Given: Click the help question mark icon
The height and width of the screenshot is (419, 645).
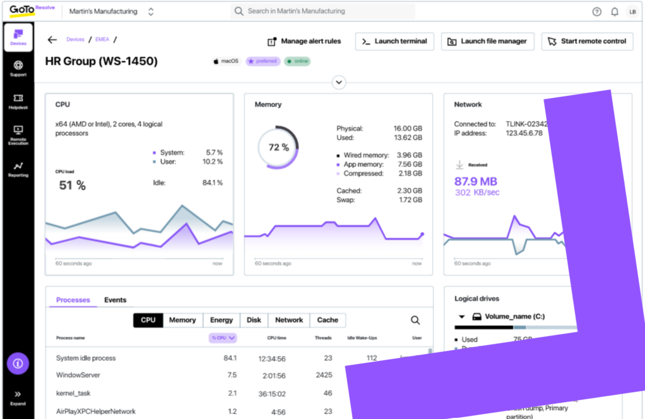Looking at the screenshot, I should point(597,12).
